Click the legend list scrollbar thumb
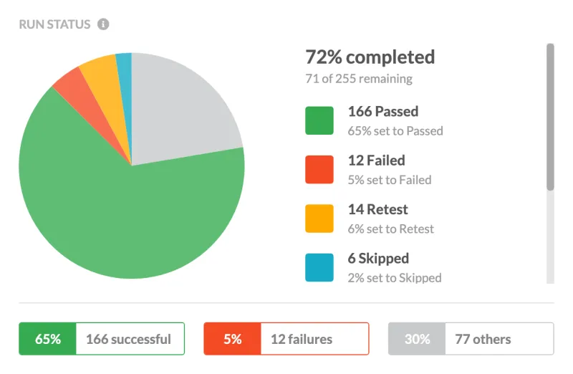 point(550,117)
